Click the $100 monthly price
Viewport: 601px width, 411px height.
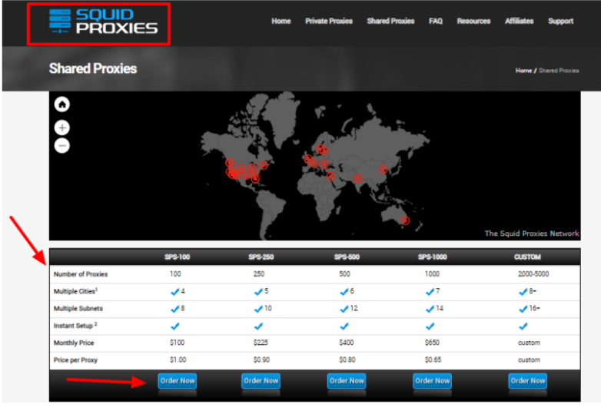(177, 343)
